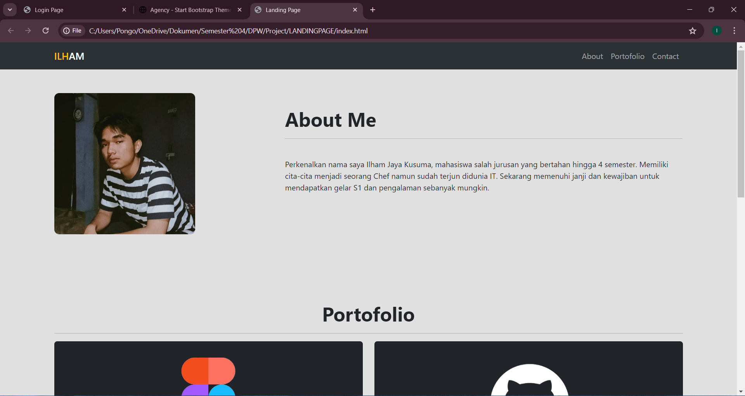Screen dimensions: 745x396
Task: Open the green profile avatar icon
Action: point(717,31)
